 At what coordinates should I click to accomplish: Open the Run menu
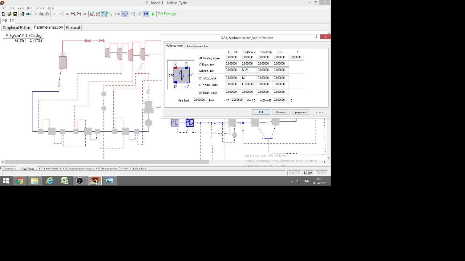tap(29, 8)
